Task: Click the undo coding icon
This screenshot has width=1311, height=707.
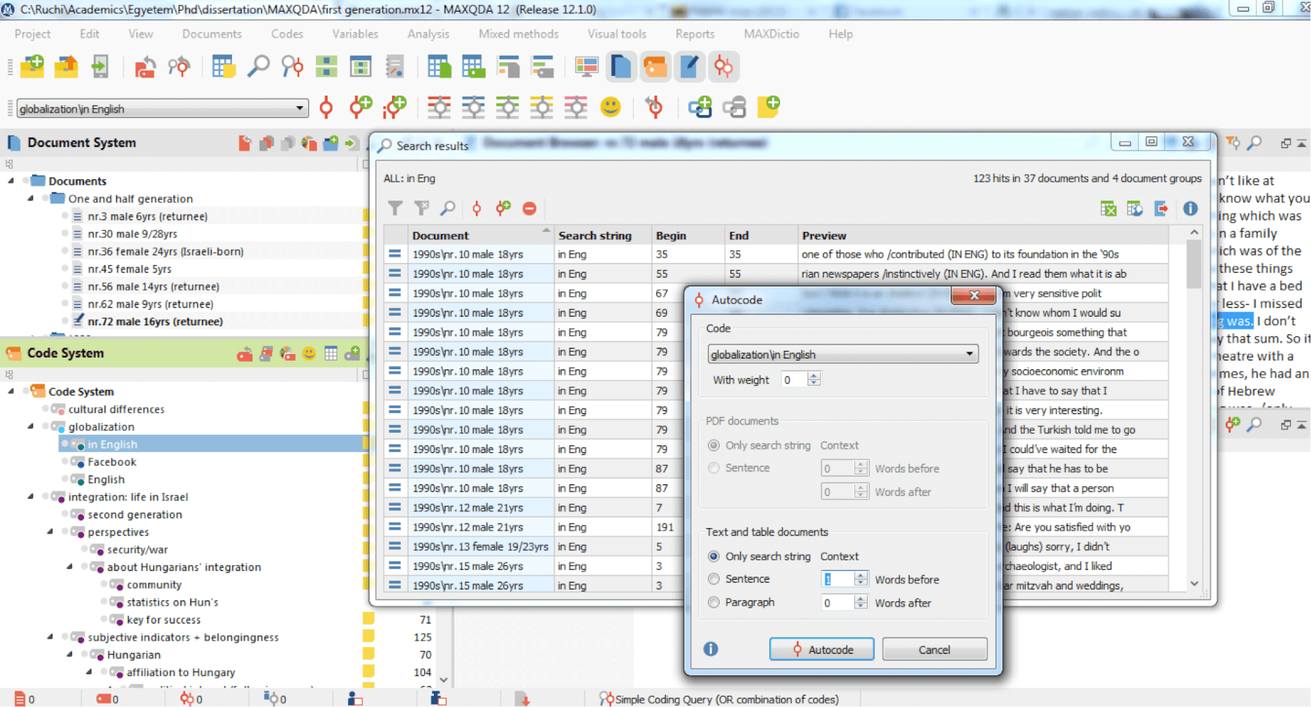Action: [654, 107]
